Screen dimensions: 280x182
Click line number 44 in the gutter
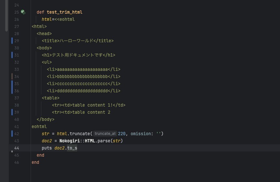tap(17, 148)
